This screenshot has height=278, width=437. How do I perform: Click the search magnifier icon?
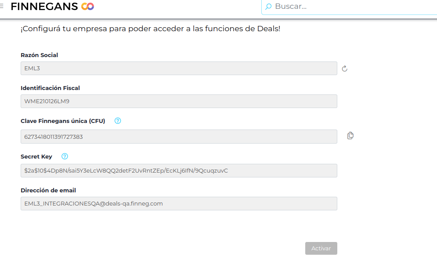[268, 7]
